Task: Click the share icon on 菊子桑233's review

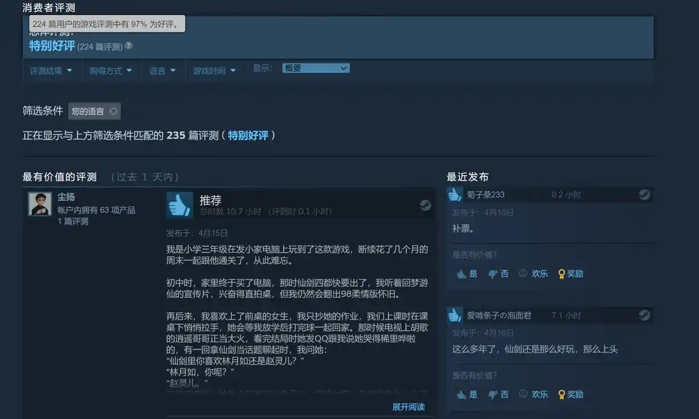Action: [644, 194]
